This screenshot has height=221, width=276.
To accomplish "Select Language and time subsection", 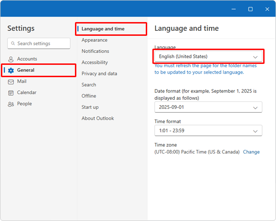I will tap(103, 29).
